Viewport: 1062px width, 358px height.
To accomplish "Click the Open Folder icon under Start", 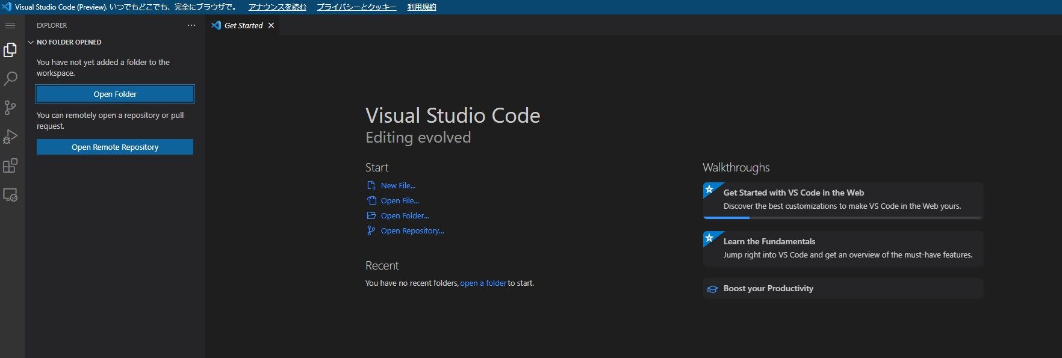I will (371, 215).
